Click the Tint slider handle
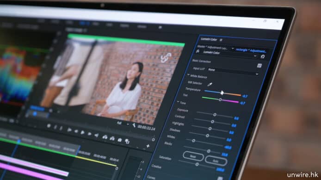The image size is (321, 180). point(220,100)
